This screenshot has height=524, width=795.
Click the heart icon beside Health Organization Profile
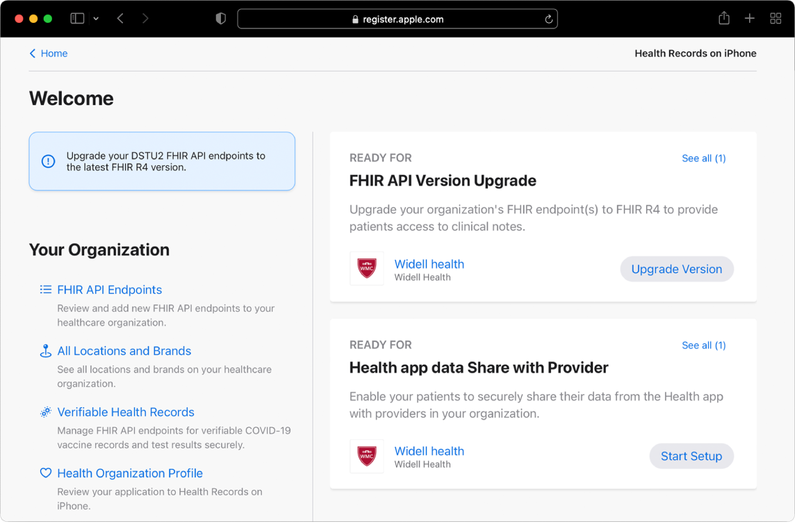[x=45, y=473]
